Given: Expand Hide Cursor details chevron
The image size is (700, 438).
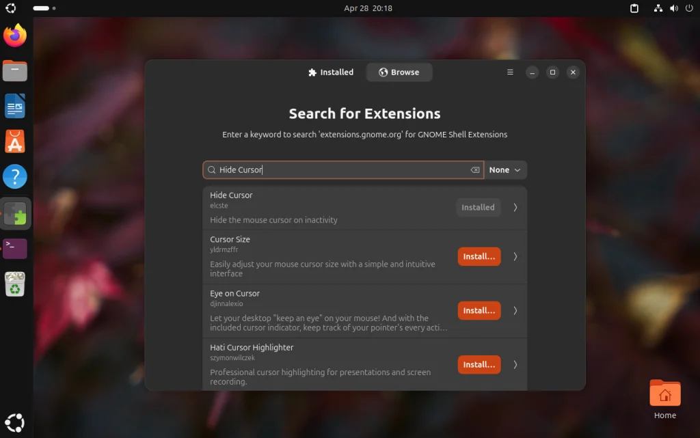Looking at the screenshot, I should [x=515, y=208].
